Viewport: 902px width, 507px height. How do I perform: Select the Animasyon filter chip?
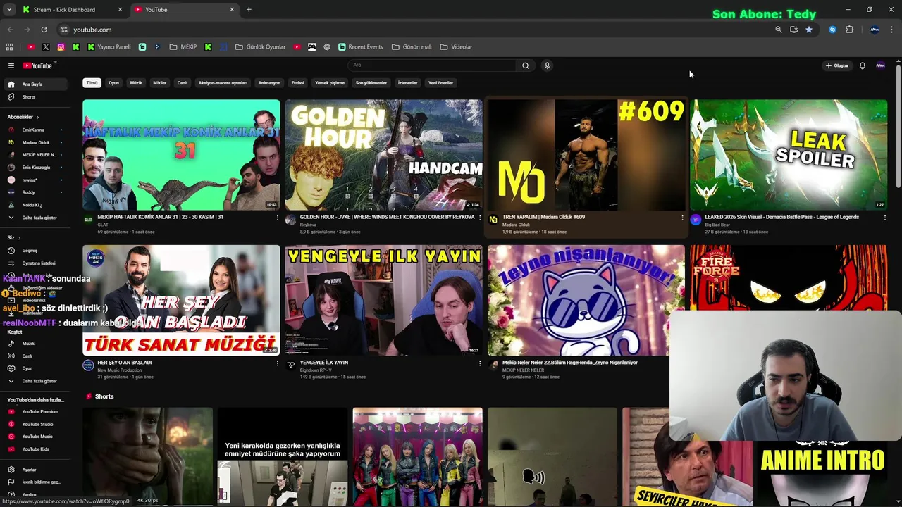coord(269,83)
